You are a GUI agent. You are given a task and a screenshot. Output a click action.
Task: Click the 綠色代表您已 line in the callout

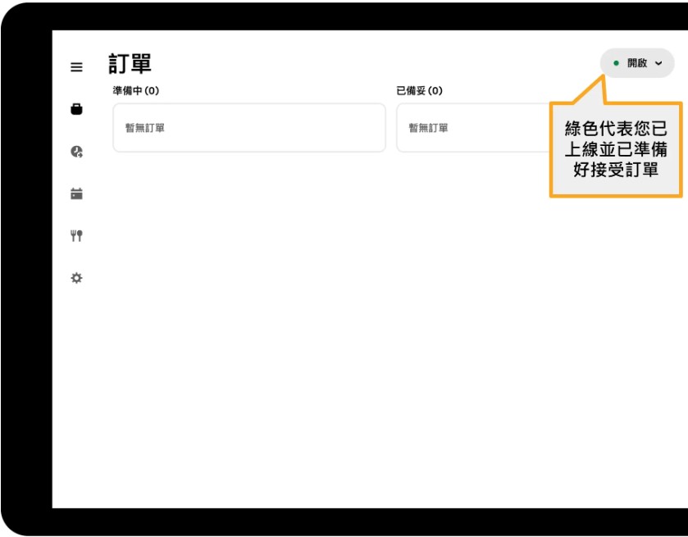[615, 130]
